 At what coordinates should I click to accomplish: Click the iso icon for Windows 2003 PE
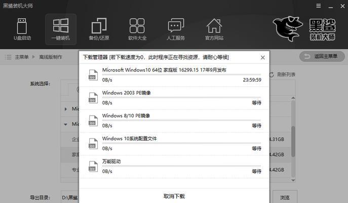[x=93, y=98]
